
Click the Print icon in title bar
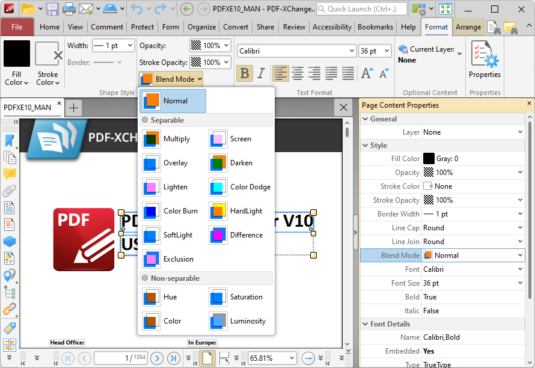tap(69, 9)
